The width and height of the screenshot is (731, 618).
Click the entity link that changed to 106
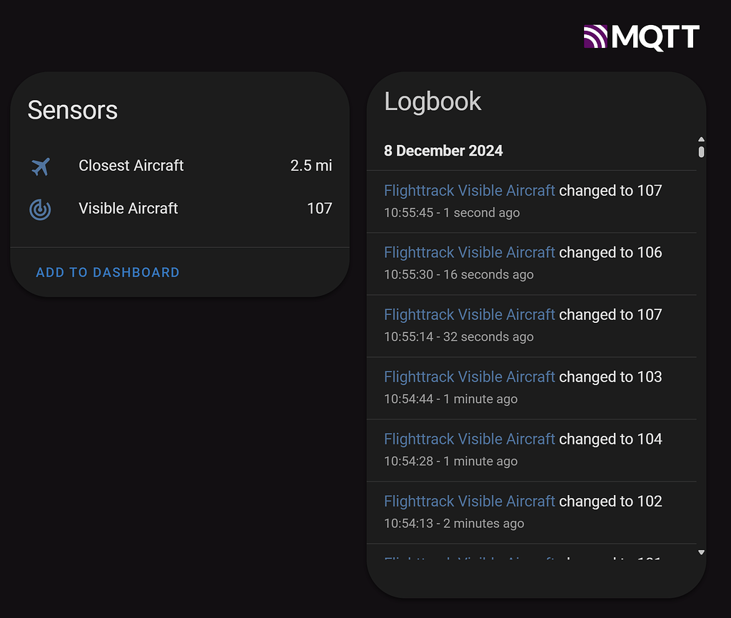tap(469, 252)
